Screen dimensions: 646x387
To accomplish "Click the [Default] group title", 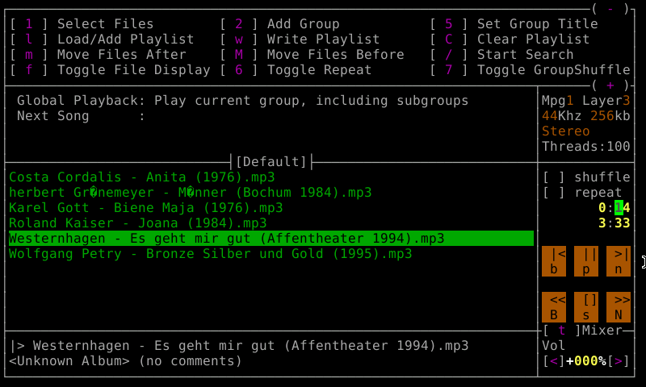I will click(271, 161).
